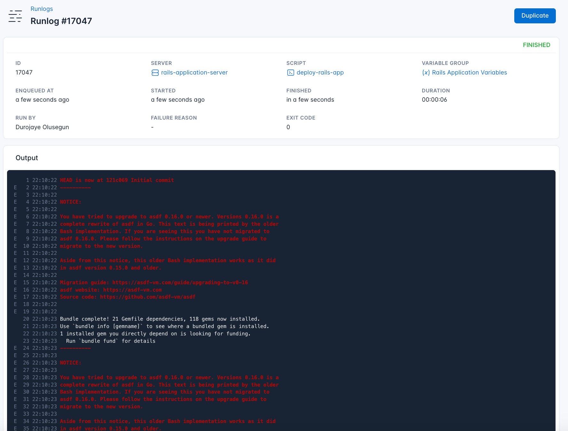Click line number 1 in the output panel
Image resolution: width=568 pixels, height=431 pixels.
28,180
